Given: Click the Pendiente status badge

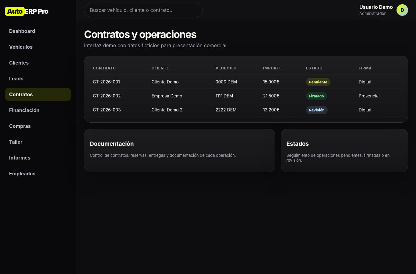Looking at the screenshot, I should click(318, 82).
